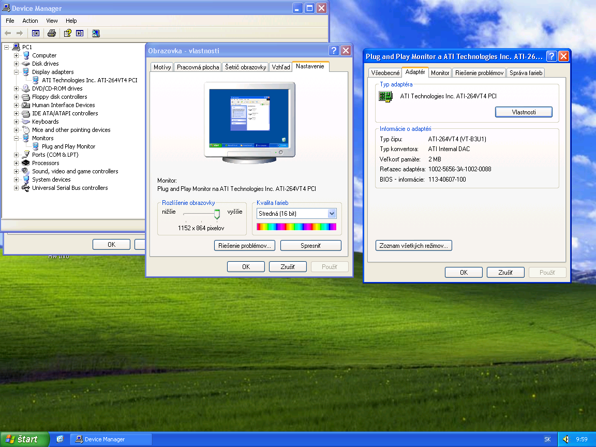This screenshot has height=447, width=596.
Task: Select Plug and Play Monitor tree item
Action: click(68, 147)
